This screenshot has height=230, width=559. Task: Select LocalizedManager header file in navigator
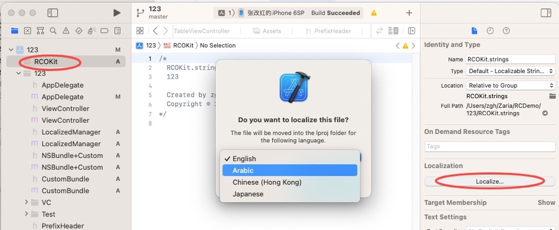pyautogui.click(x=71, y=132)
